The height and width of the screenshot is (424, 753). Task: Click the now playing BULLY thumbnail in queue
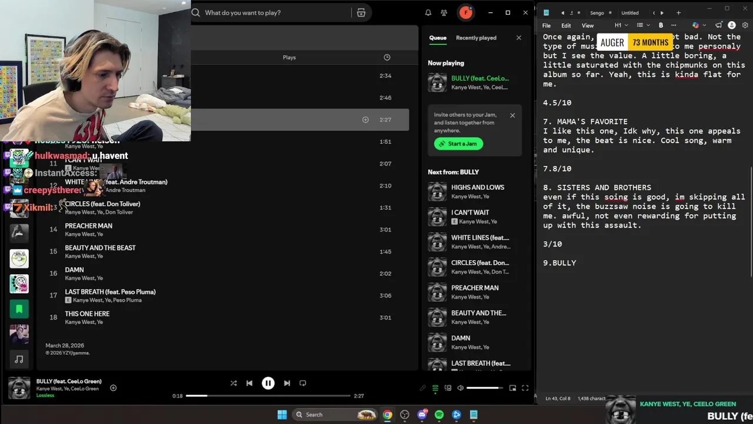pyautogui.click(x=437, y=82)
